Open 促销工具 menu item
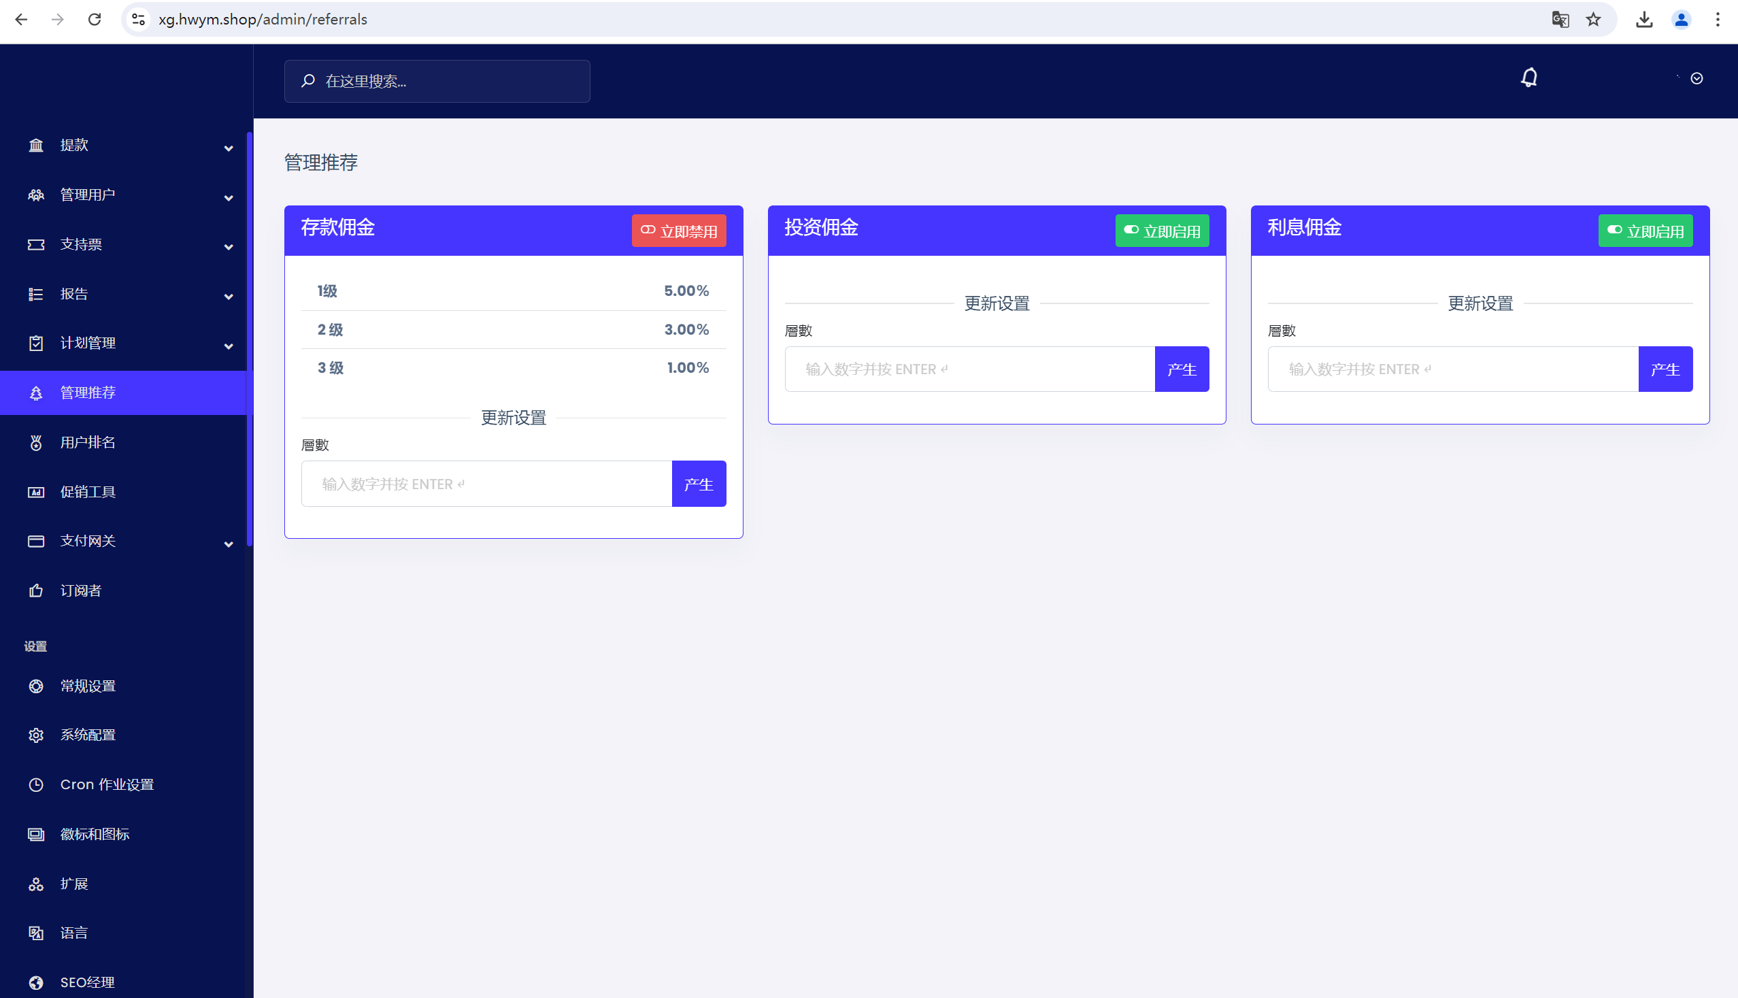 (x=123, y=492)
